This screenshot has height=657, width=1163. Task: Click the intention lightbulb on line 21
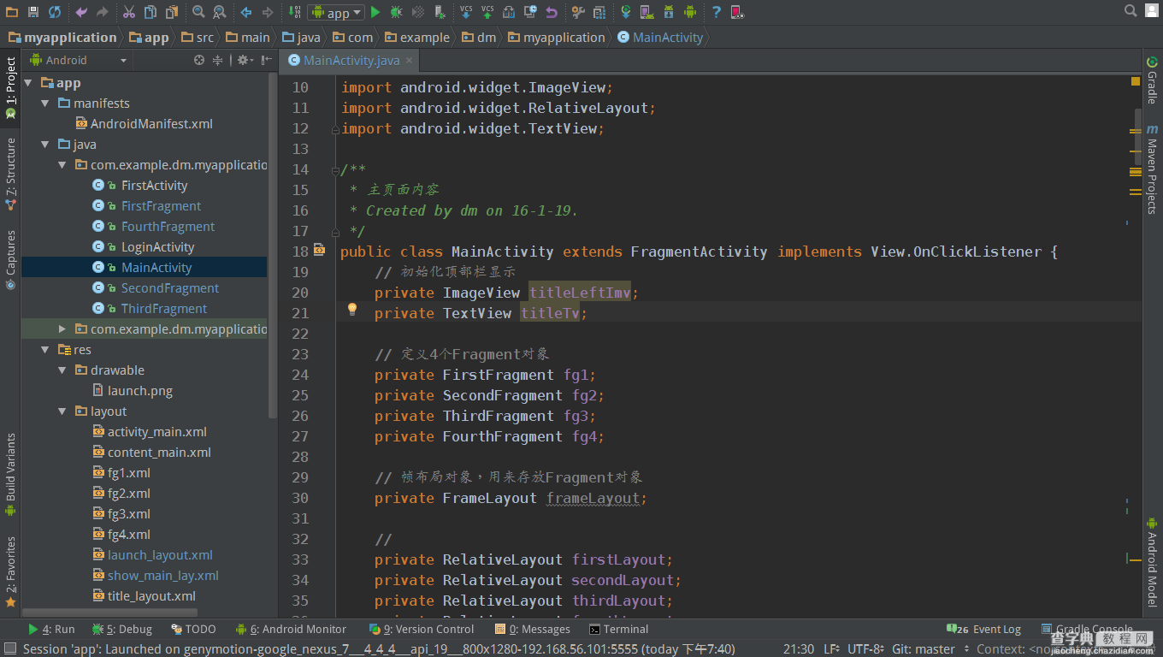point(351,310)
